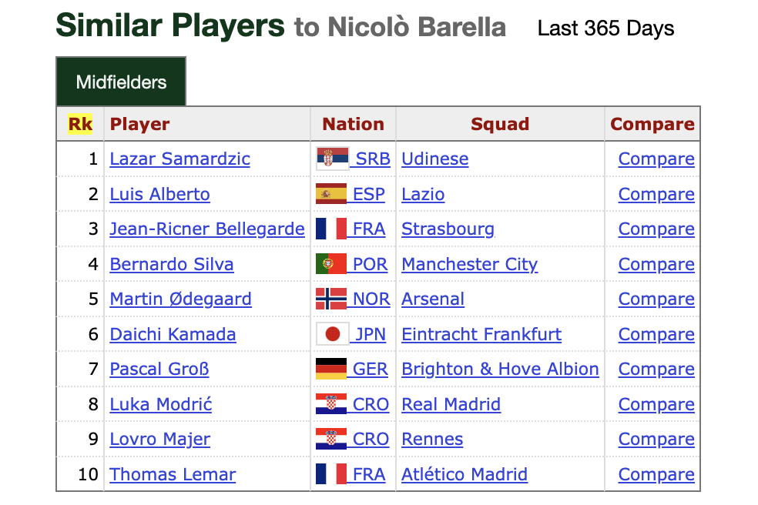
Task: Click the Spain flag next to ESP
Action: [x=331, y=194]
